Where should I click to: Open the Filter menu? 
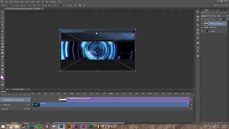point(38,1)
